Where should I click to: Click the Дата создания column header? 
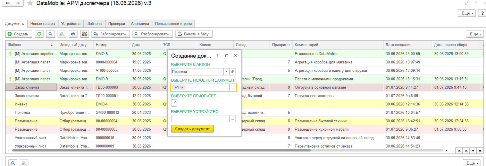(408, 45)
